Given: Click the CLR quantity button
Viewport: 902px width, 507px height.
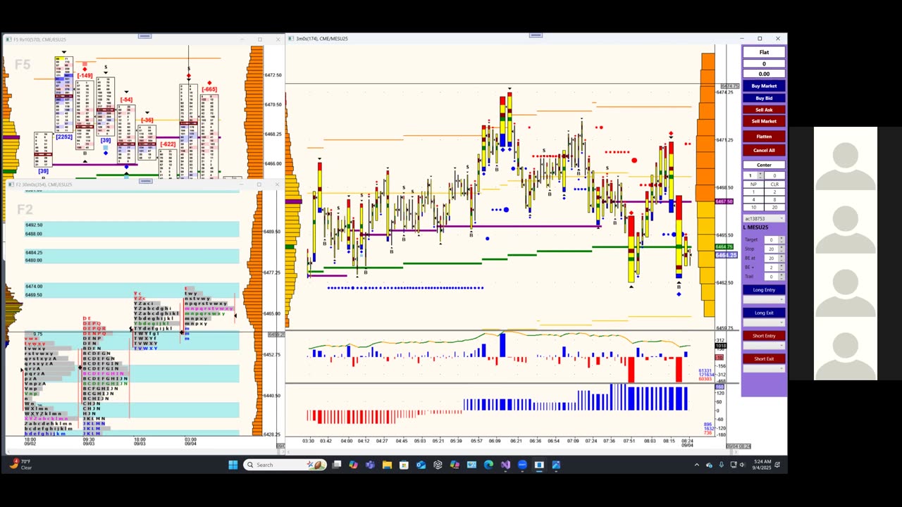Looking at the screenshot, I should click(774, 184).
